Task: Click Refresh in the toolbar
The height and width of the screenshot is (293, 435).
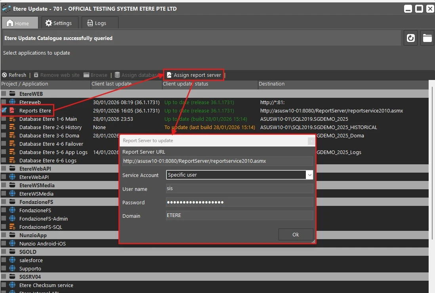Action: [x=14, y=75]
